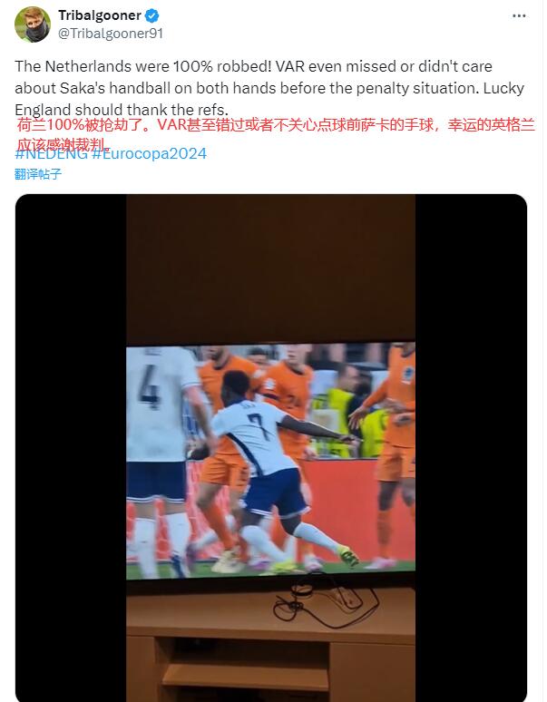Click the 翻译帖子 translate post link
Screen dimensions: 547x702
tap(38, 174)
